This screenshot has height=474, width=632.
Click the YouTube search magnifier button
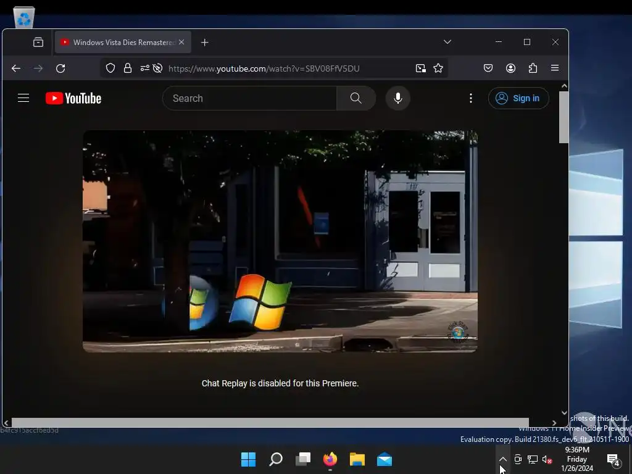click(x=356, y=98)
